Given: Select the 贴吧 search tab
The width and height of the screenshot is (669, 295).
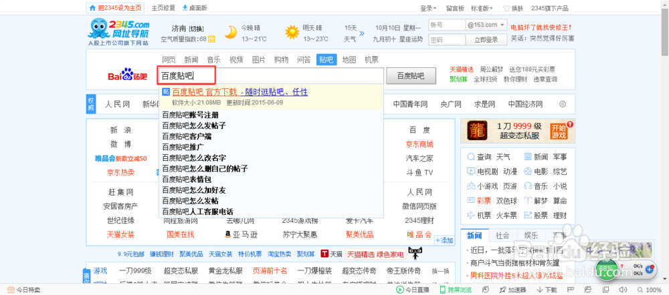Looking at the screenshot, I should (x=327, y=59).
